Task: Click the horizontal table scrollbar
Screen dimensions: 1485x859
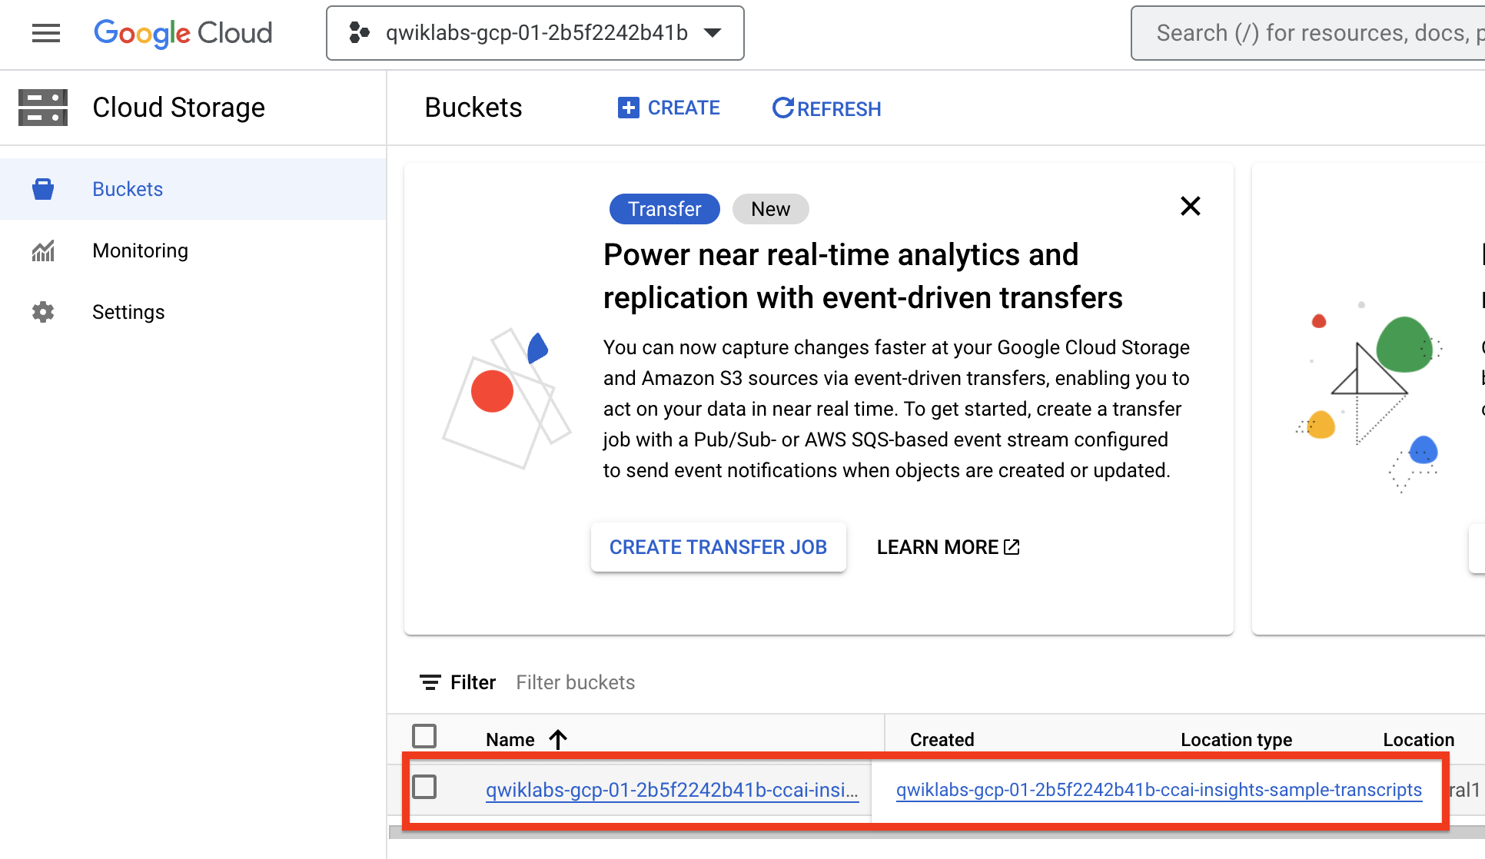Action: 937,833
